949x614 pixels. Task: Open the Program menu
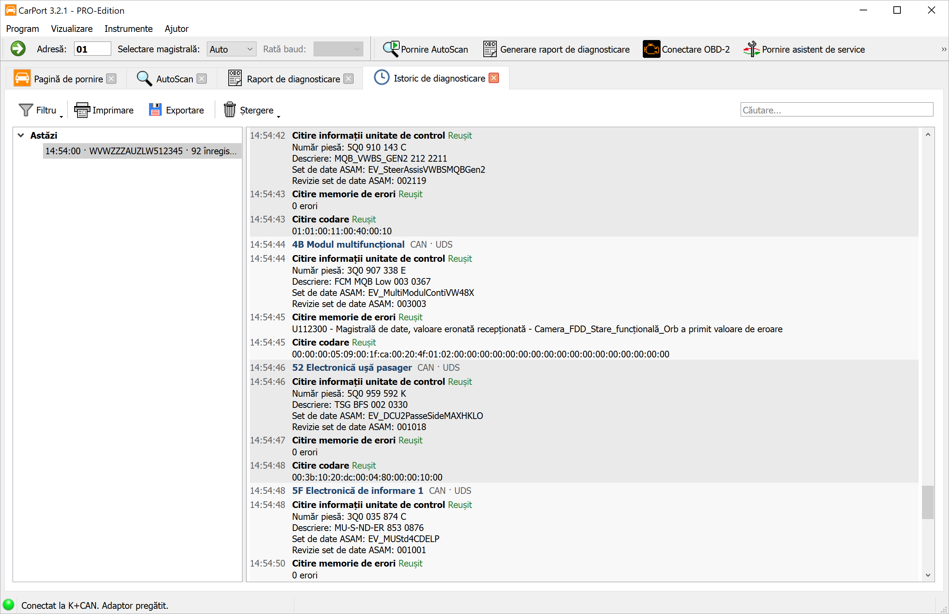[x=22, y=29]
